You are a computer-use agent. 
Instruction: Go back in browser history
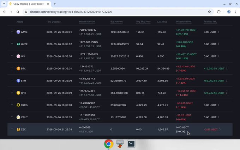pos(4,12)
